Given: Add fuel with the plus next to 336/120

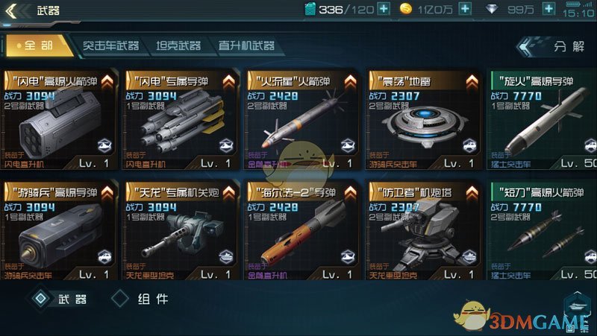Looking at the screenshot, I should pos(384,9).
